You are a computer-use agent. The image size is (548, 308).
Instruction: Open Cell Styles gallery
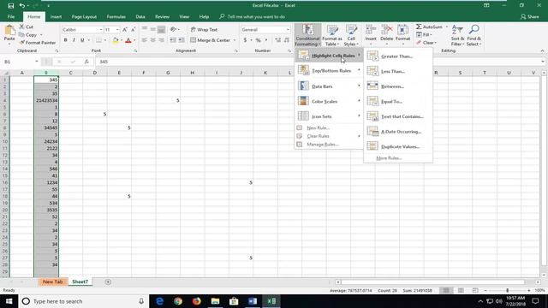(x=351, y=35)
